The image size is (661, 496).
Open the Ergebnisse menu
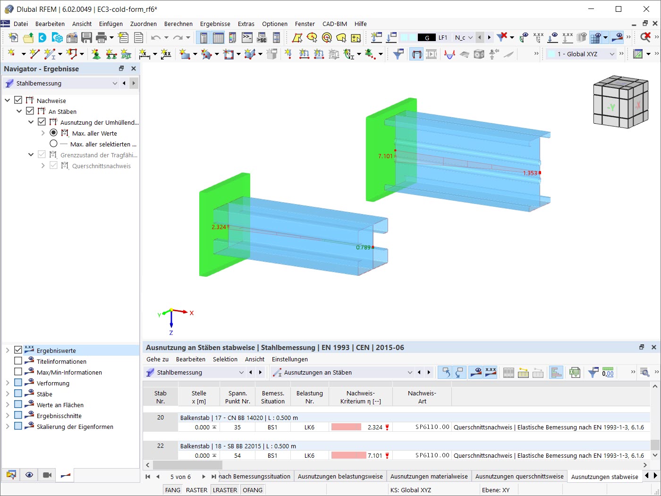pos(215,24)
